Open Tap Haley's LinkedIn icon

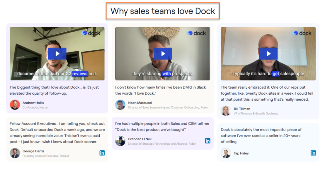pyautogui.click(x=313, y=153)
